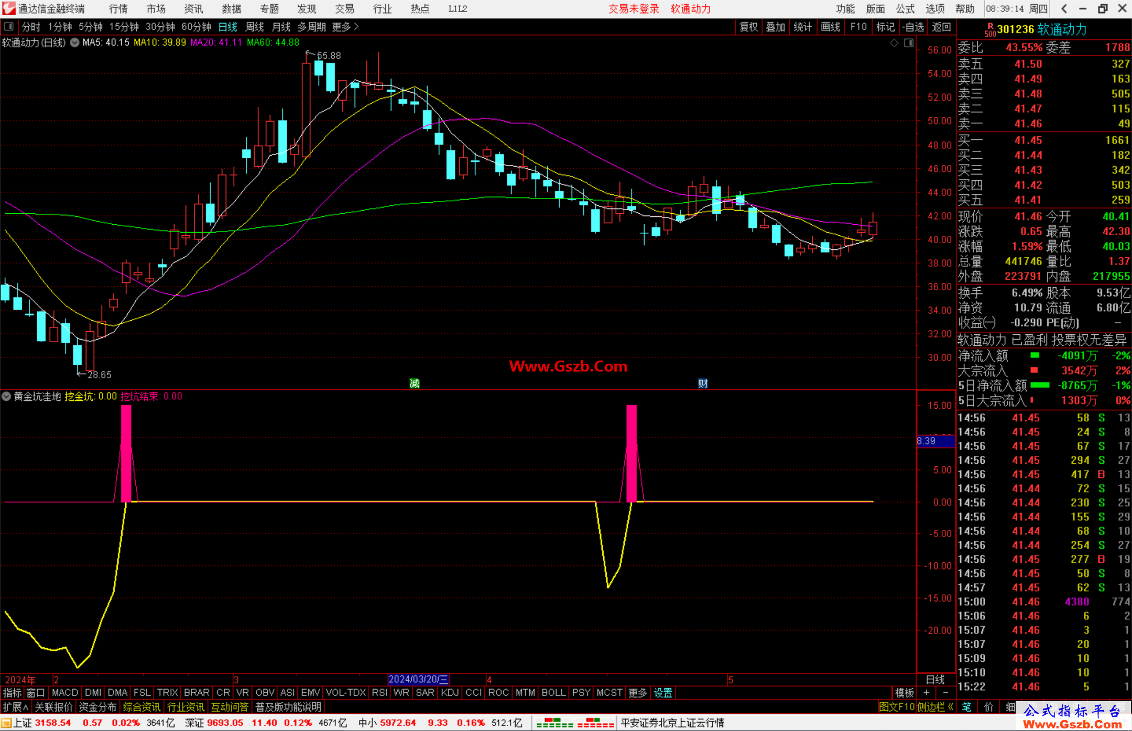The height and width of the screenshot is (731, 1132).
Task: Open the 市场 menu
Action: coord(156,9)
